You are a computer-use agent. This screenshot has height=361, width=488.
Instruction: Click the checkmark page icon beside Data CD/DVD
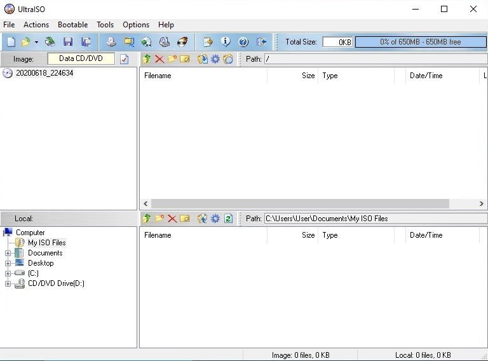pos(124,59)
